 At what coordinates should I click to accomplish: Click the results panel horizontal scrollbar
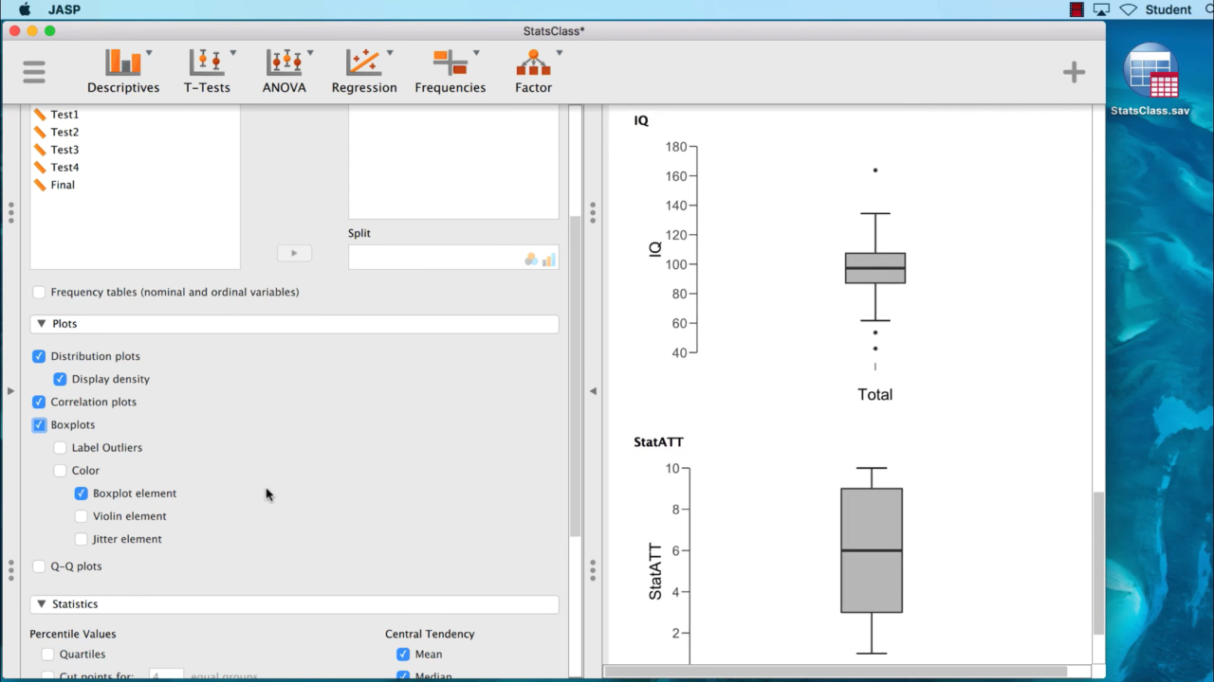click(837, 672)
